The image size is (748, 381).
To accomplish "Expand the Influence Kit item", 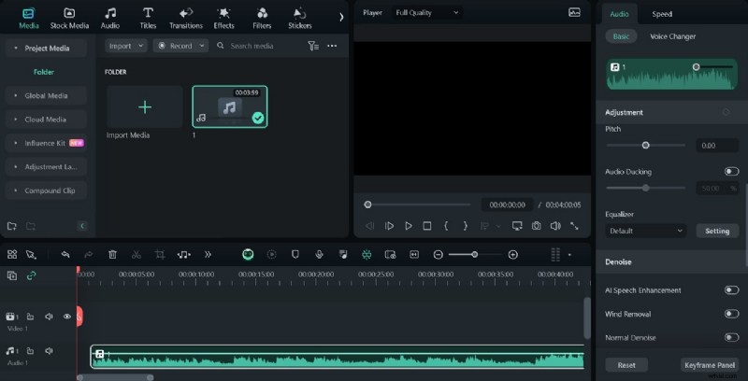I will [x=46, y=143].
